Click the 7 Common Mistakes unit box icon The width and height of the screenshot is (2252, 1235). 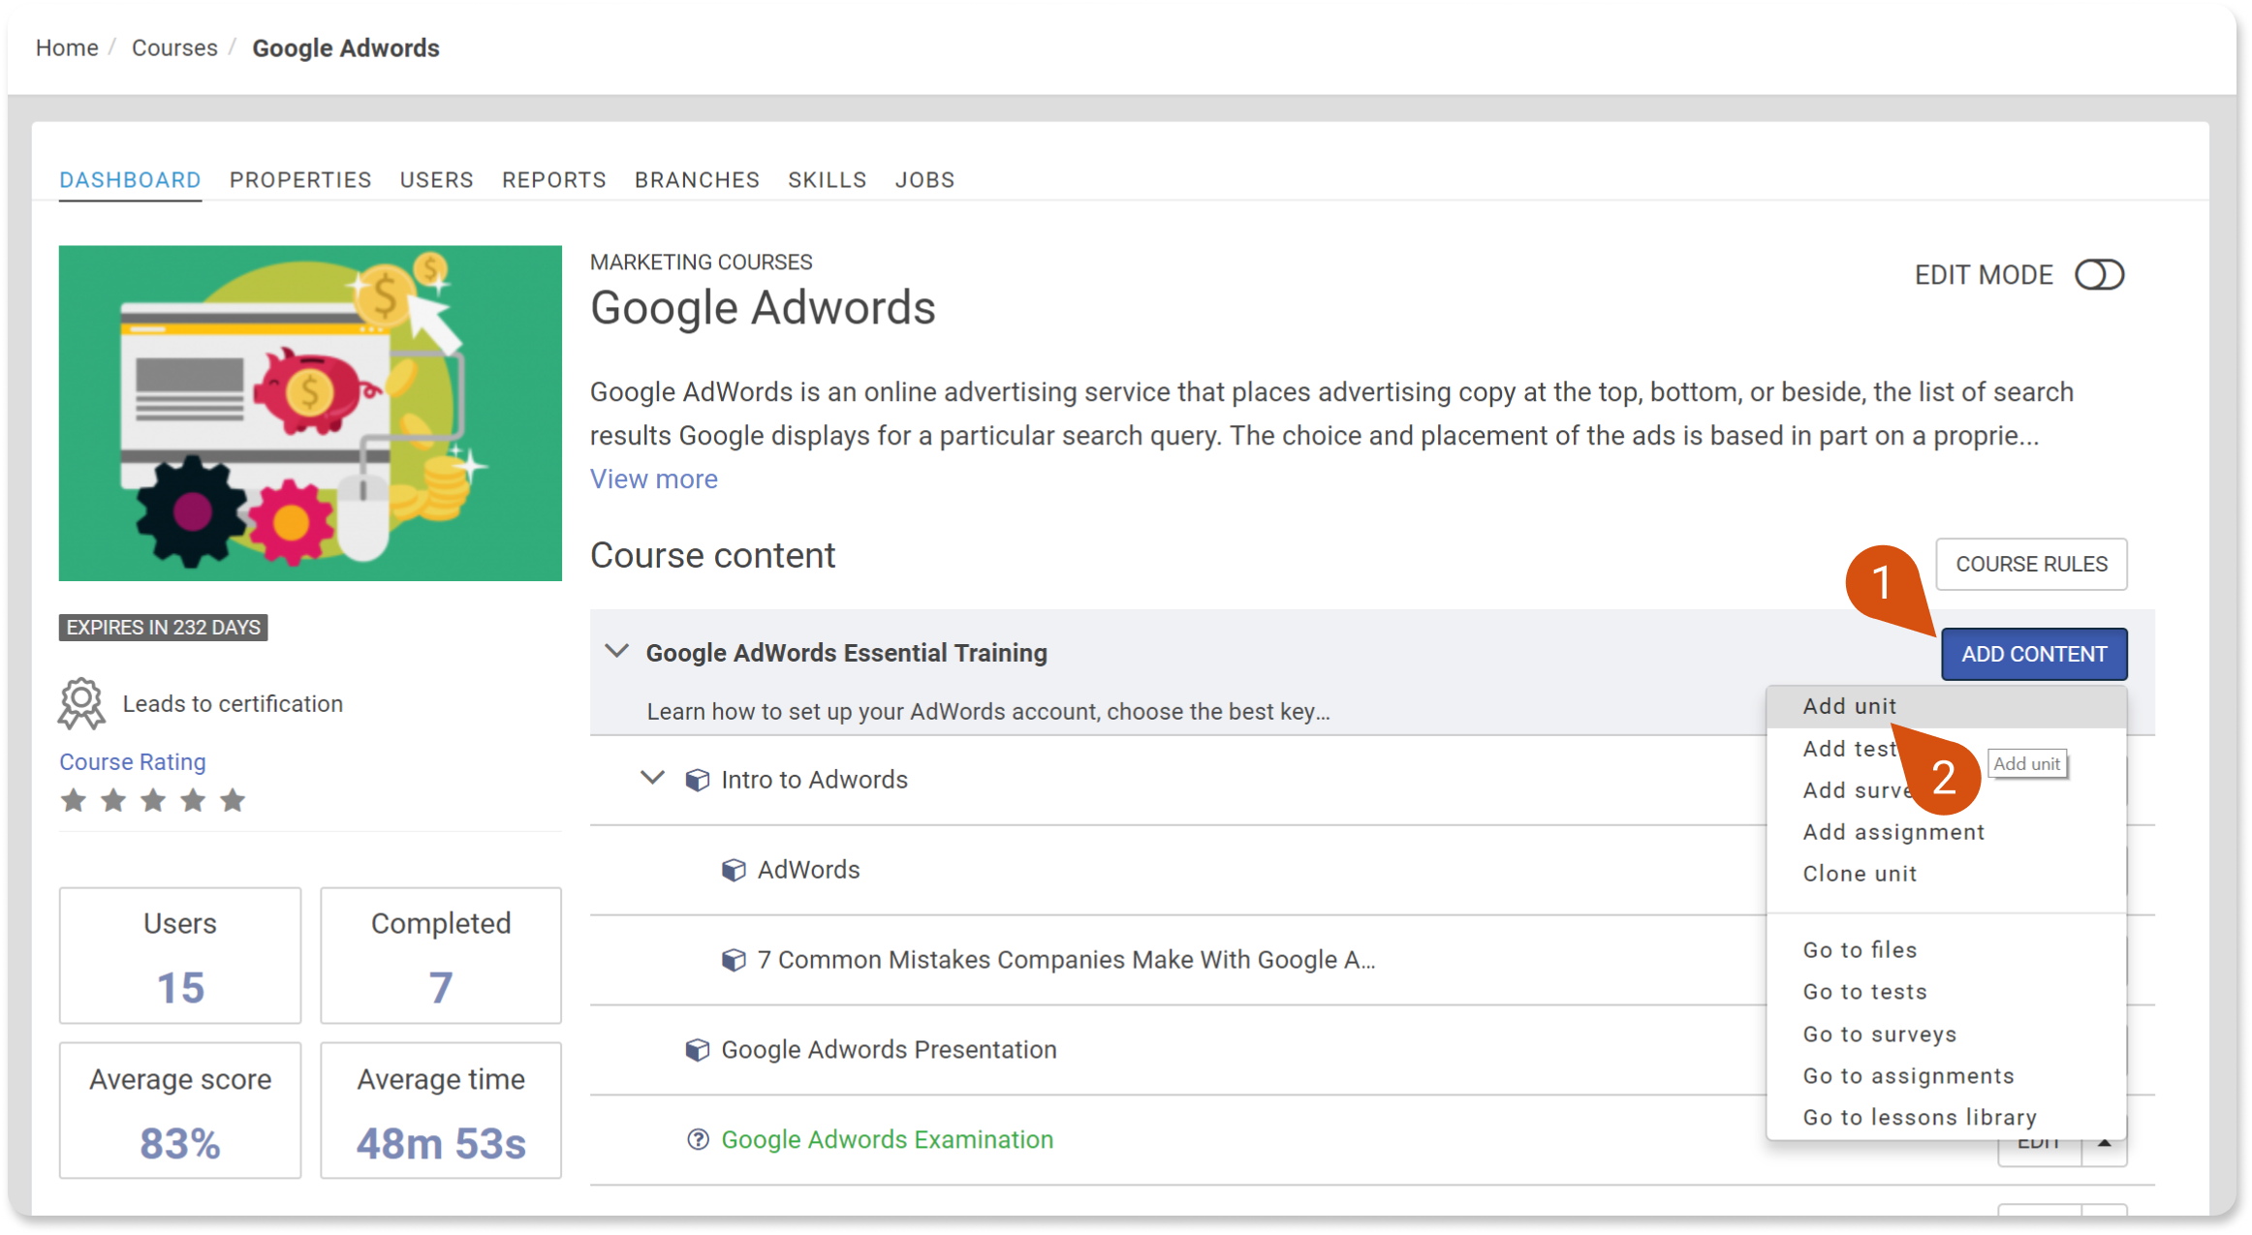734,960
